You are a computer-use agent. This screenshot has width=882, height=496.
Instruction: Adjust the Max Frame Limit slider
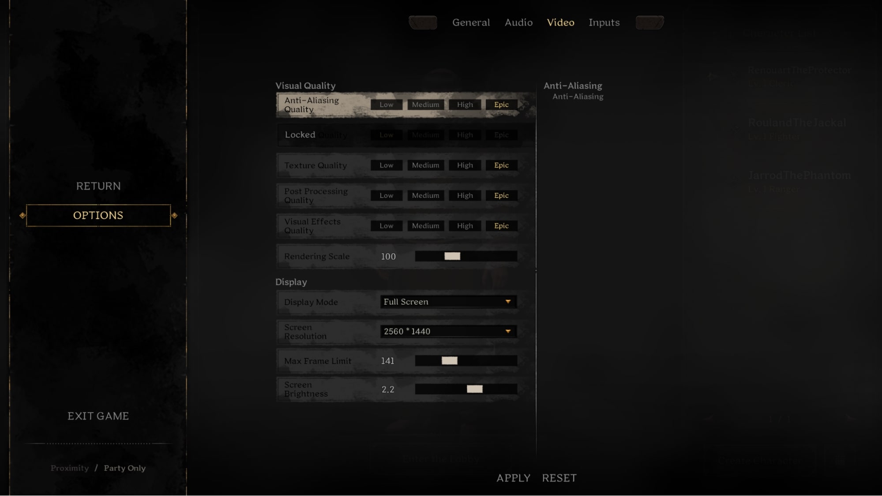(x=450, y=360)
